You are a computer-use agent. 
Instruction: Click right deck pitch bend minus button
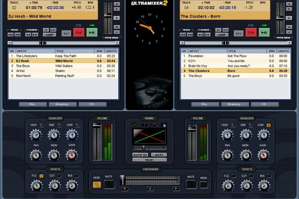[x=289, y=32]
